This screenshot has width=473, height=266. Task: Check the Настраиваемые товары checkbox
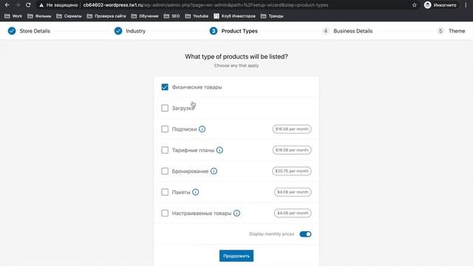[x=165, y=214]
